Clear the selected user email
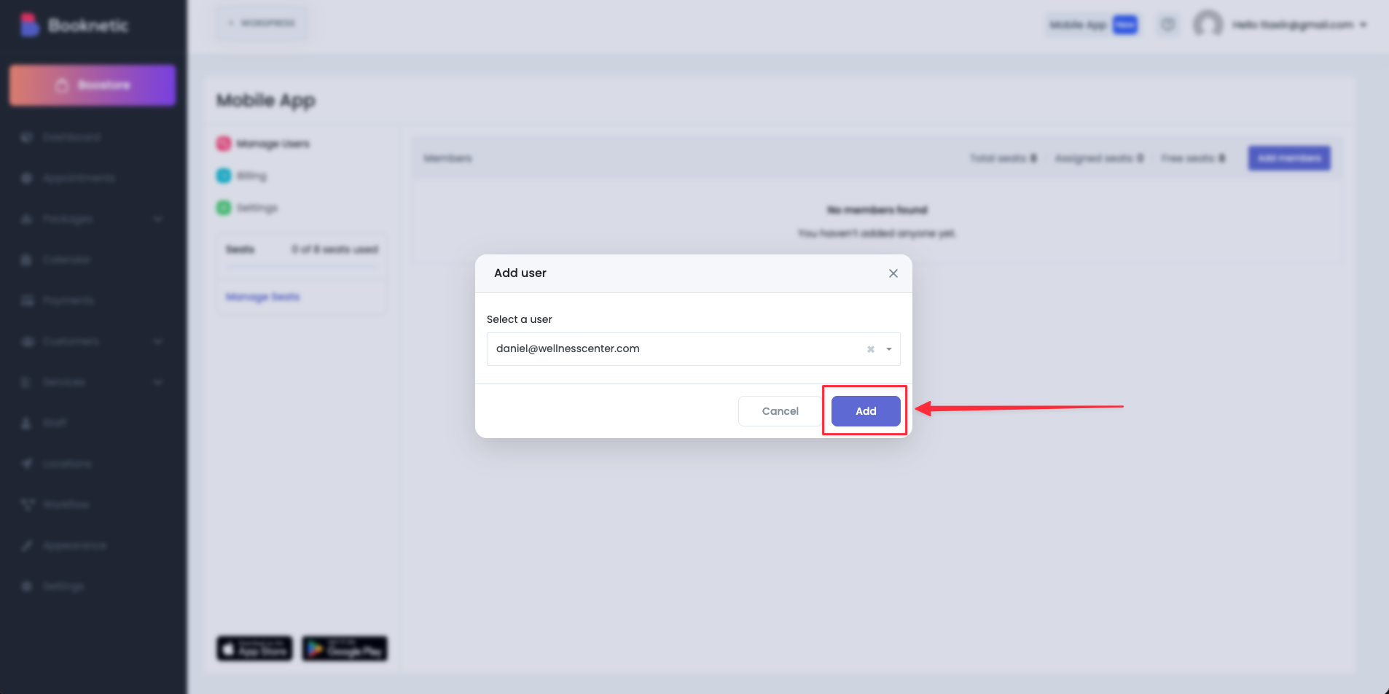 pos(870,349)
